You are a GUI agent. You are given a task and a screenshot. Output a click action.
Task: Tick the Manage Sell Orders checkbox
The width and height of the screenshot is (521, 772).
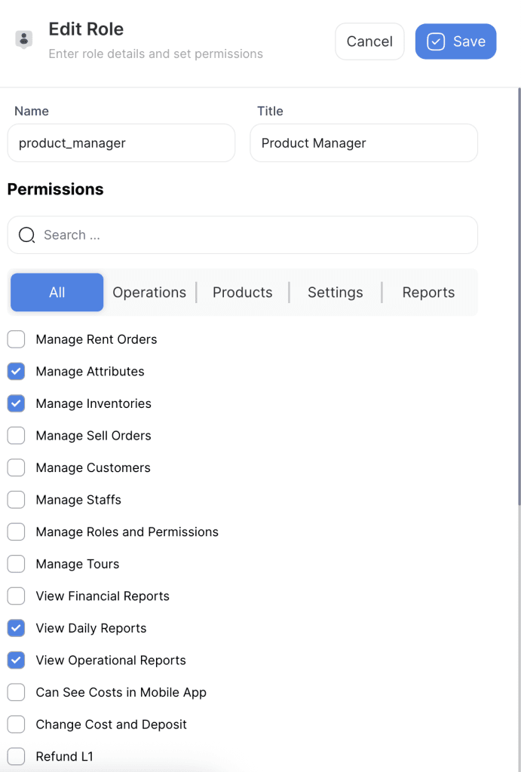[16, 436]
